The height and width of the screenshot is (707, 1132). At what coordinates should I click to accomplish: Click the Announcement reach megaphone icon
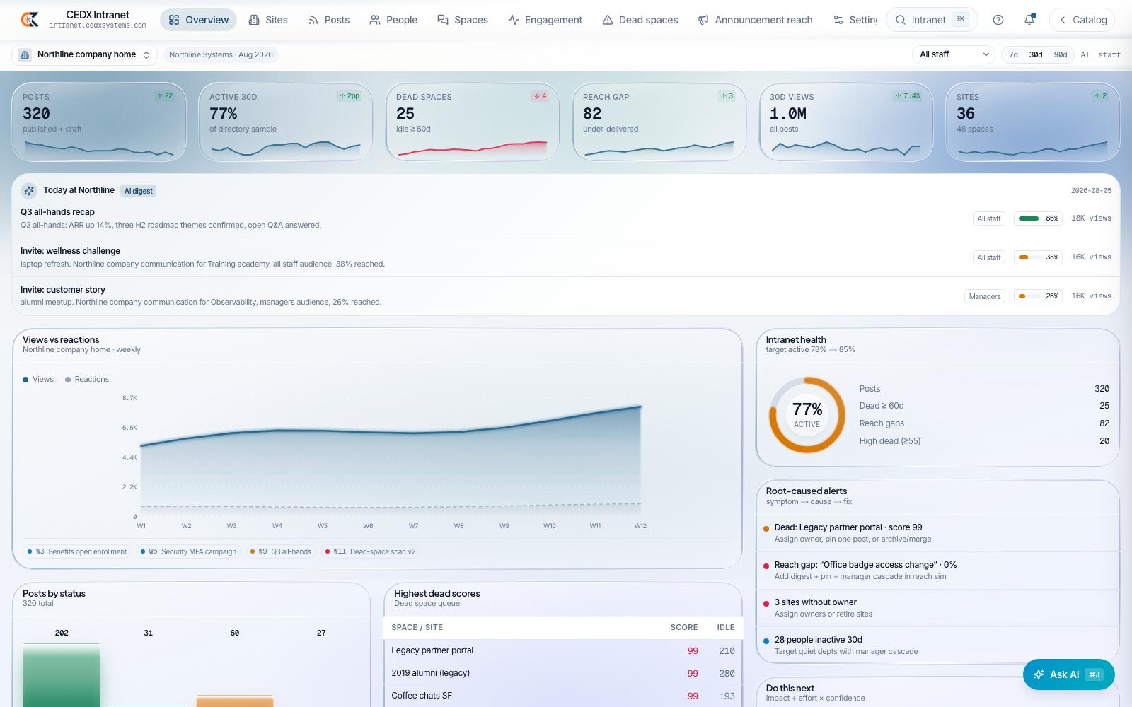click(x=703, y=20)
